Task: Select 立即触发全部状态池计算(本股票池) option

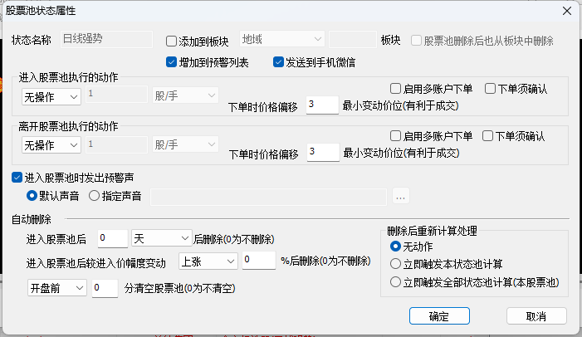Action: pos(395,282)
